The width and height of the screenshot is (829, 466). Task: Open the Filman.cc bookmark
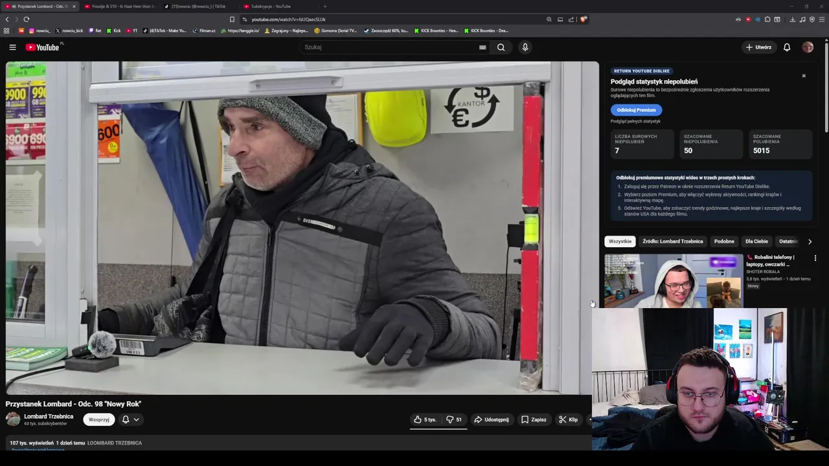pos(204,30)
